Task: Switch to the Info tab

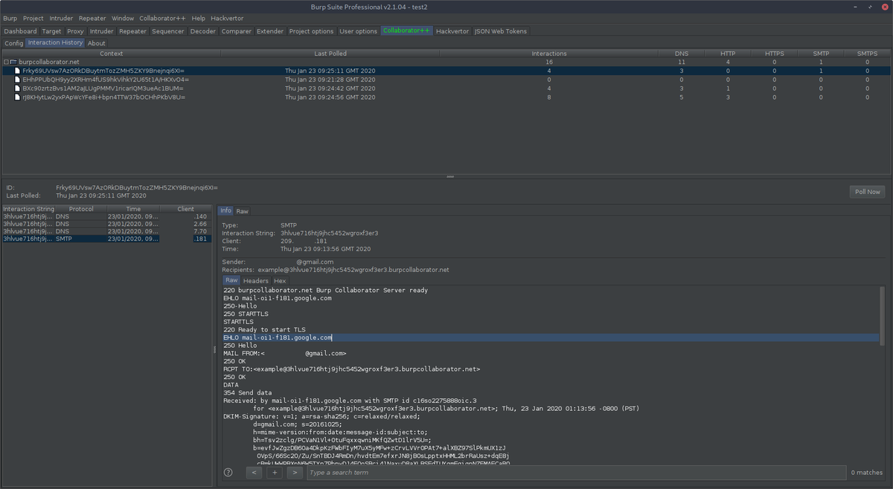Action: (x=226, y=211)
